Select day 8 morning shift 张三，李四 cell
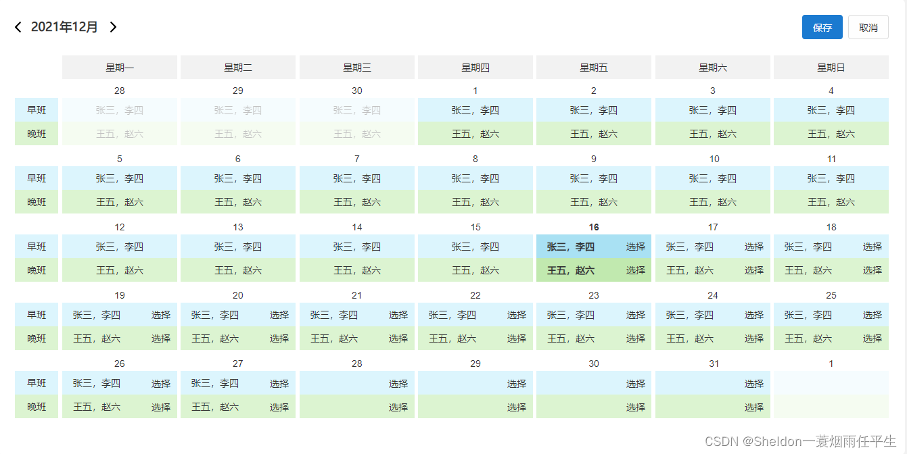 point(475,178)
